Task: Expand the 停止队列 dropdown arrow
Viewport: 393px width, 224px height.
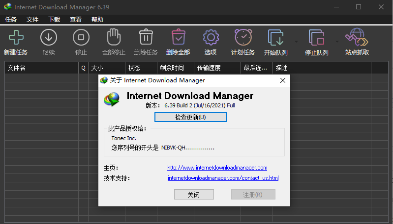Action: pyautogui.click(x=337, y=42)
